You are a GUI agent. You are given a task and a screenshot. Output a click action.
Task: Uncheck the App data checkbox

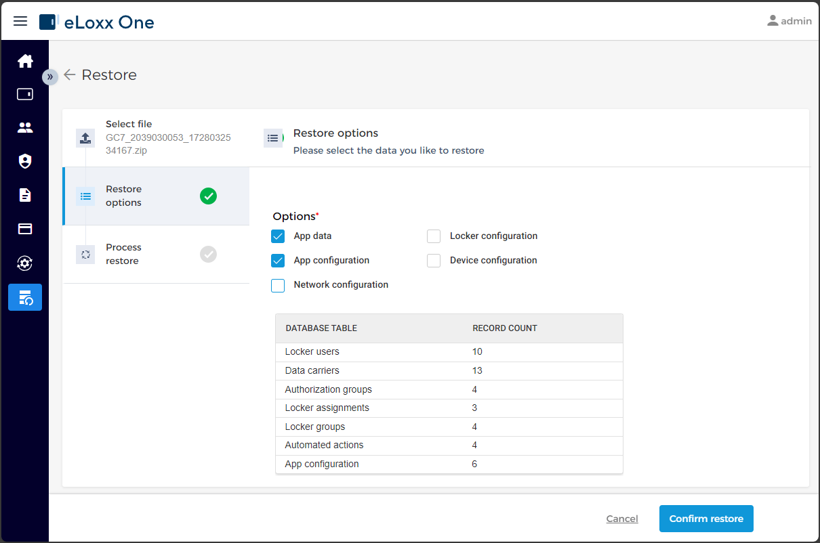pos(278,236)
